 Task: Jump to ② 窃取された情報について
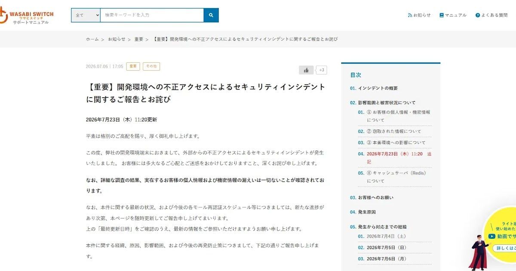[390, 131]
